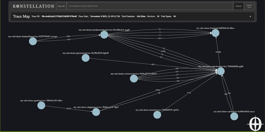Screen dimensions: 265x132
Task: Click the quoteservice node circle
Action: (x=41, y=105)
